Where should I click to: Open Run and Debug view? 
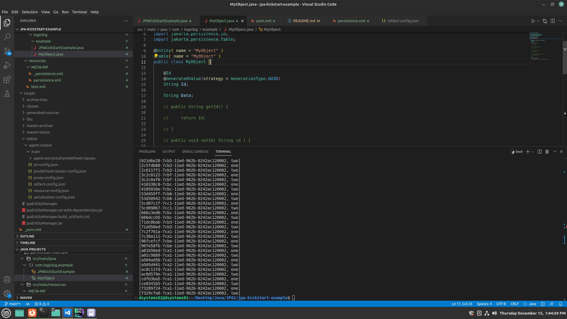(x=7, y=65)
